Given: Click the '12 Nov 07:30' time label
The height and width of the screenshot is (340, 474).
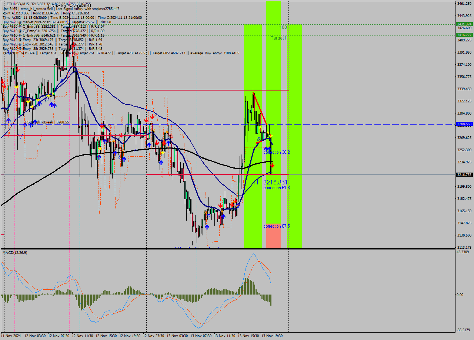Looking at the screenshot, I should click(59, 336).
